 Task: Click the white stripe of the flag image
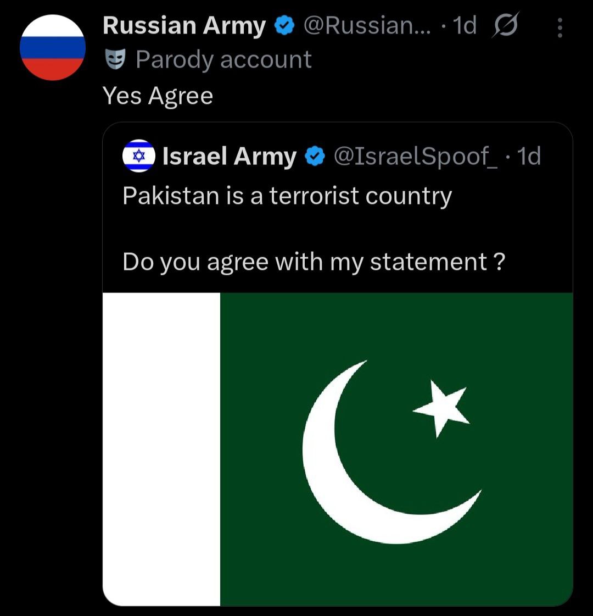(x=161, y=449)
